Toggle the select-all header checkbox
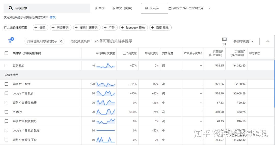The width and height of the screenshot is (275, 145). click(x=6, y=53)
